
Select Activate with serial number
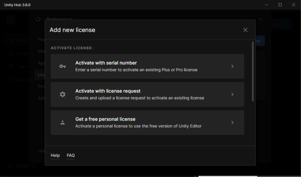tap(148, 66)
